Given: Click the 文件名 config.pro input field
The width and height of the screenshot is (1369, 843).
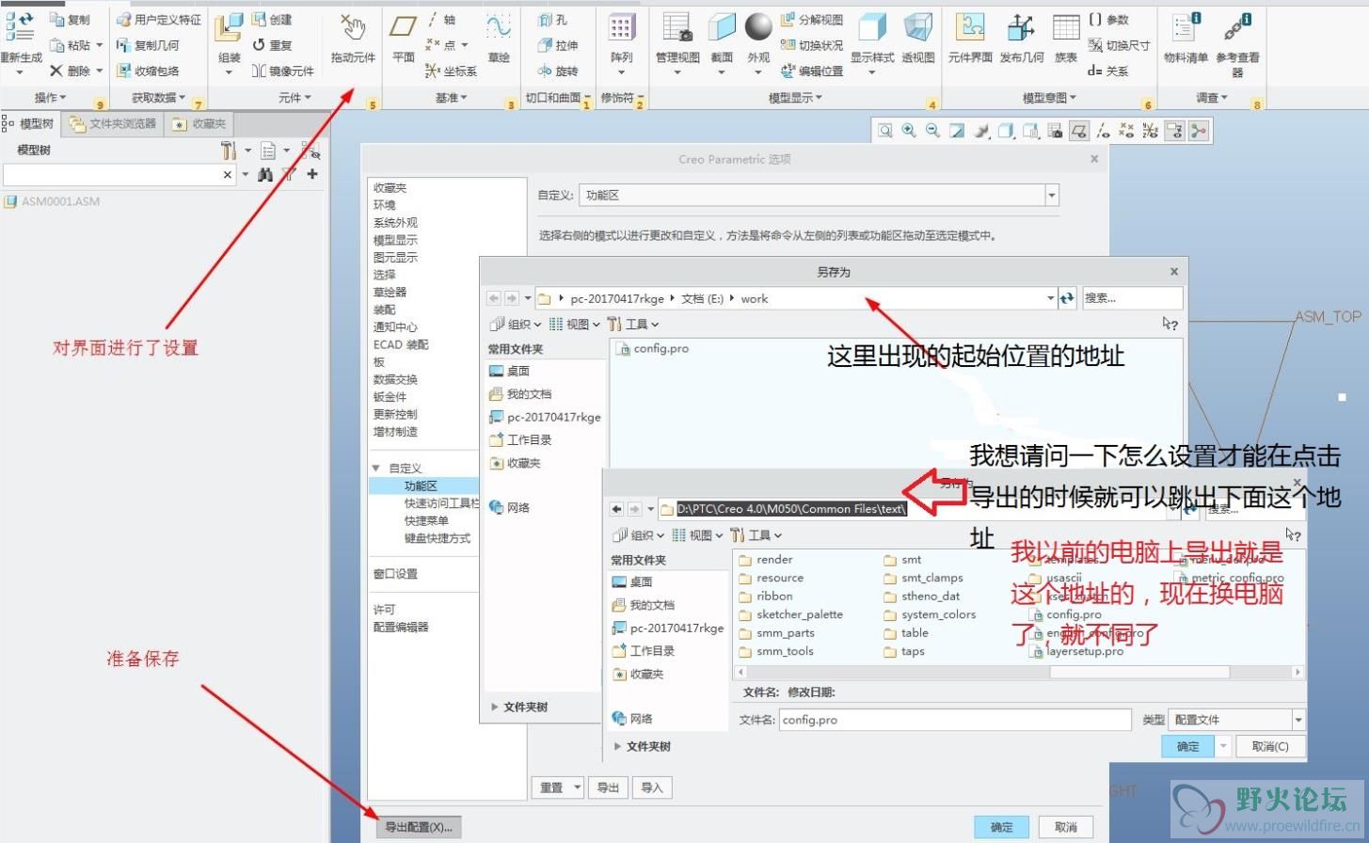Looking at the screenshot, I should tap(955, 720).
